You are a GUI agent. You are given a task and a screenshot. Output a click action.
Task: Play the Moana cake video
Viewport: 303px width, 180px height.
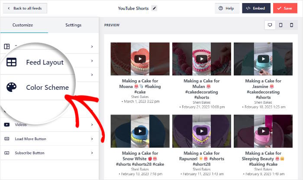click(x=140, y=59)
